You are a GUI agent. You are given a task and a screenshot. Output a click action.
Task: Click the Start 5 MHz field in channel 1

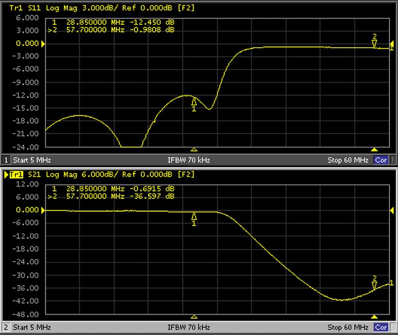32,161
